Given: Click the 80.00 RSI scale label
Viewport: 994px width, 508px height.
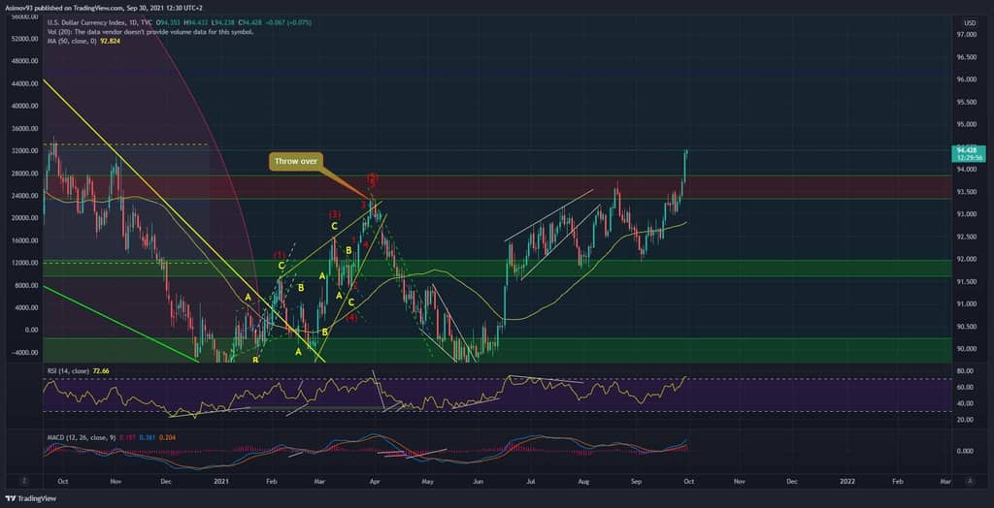Looking at the screenshot, I should [964, 370].
